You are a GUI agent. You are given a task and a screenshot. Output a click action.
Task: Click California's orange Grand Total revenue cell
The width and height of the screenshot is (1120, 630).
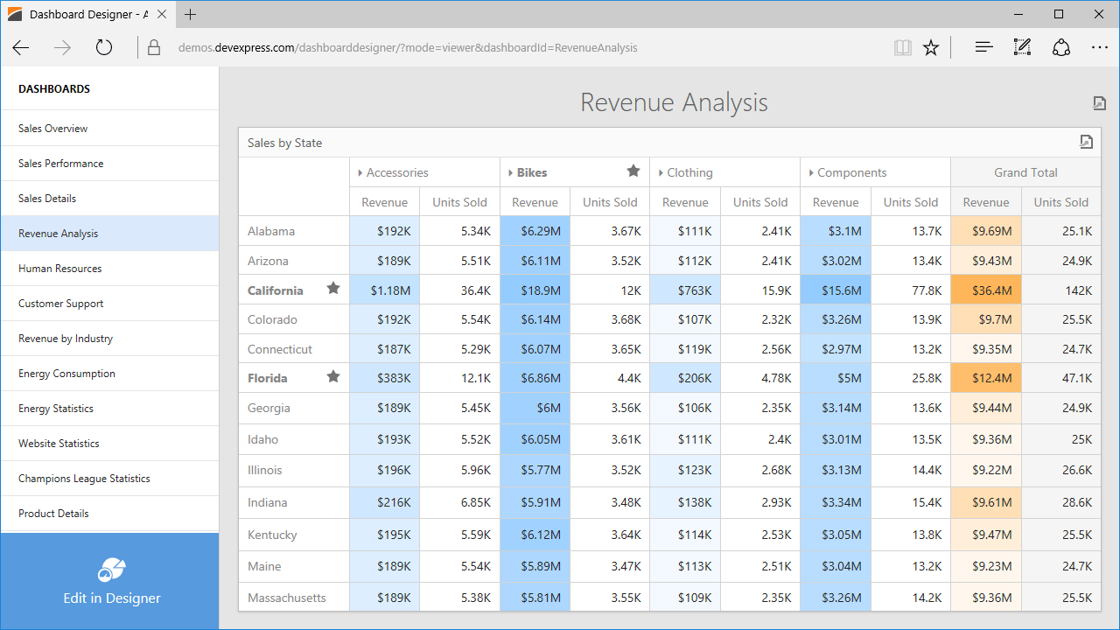986,290
